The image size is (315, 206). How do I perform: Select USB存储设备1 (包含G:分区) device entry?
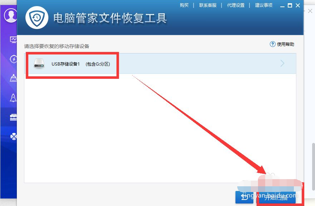(x=81, y=64)
